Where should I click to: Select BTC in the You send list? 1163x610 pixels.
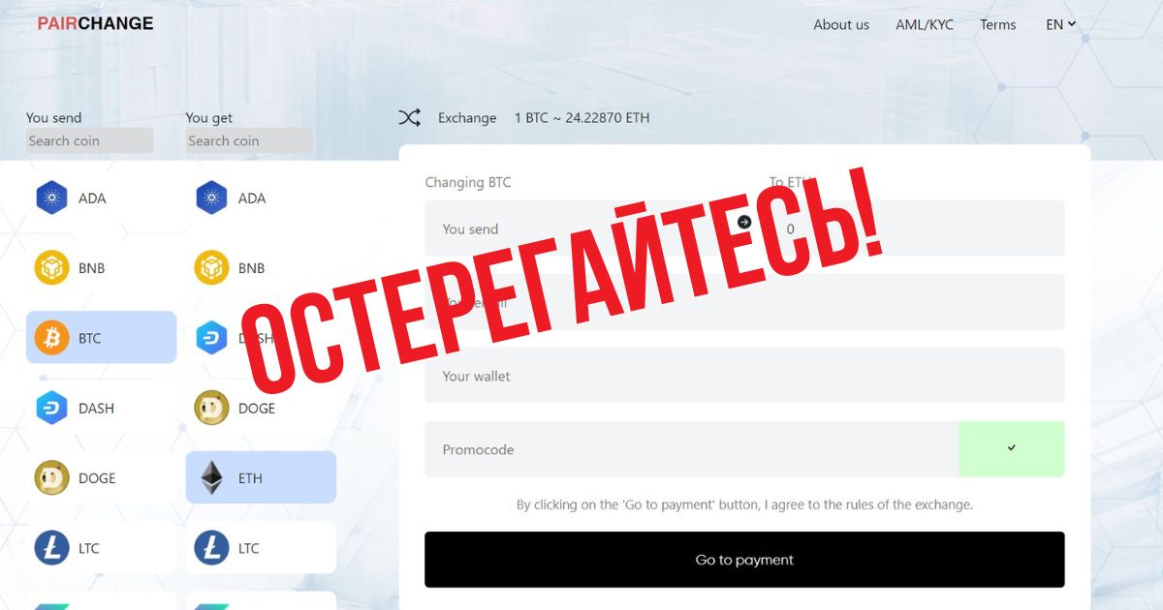pyautogui.click(x=101, y=338)
